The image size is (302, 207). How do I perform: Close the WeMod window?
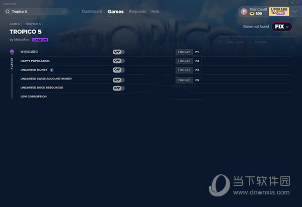click(298, 3)
